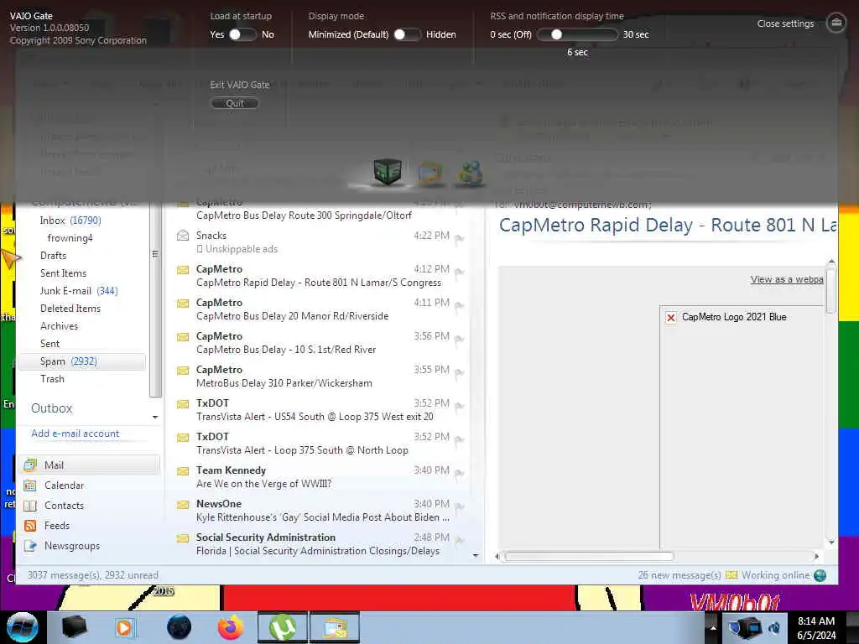
Task: Show hidden system tray icons
Action: pos(713,627)
